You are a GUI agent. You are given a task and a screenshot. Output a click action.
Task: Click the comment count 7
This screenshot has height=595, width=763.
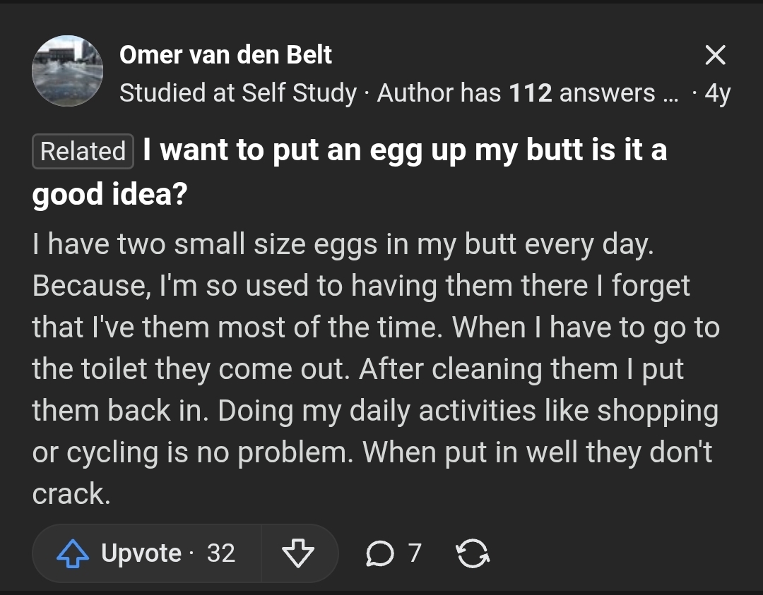415,553
